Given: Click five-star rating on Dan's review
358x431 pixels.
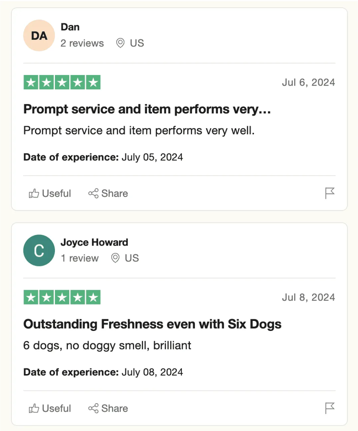Looking at the screenshot, I should point(62,82).
